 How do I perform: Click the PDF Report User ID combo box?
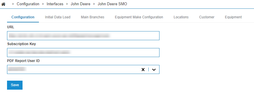[83, 69]
